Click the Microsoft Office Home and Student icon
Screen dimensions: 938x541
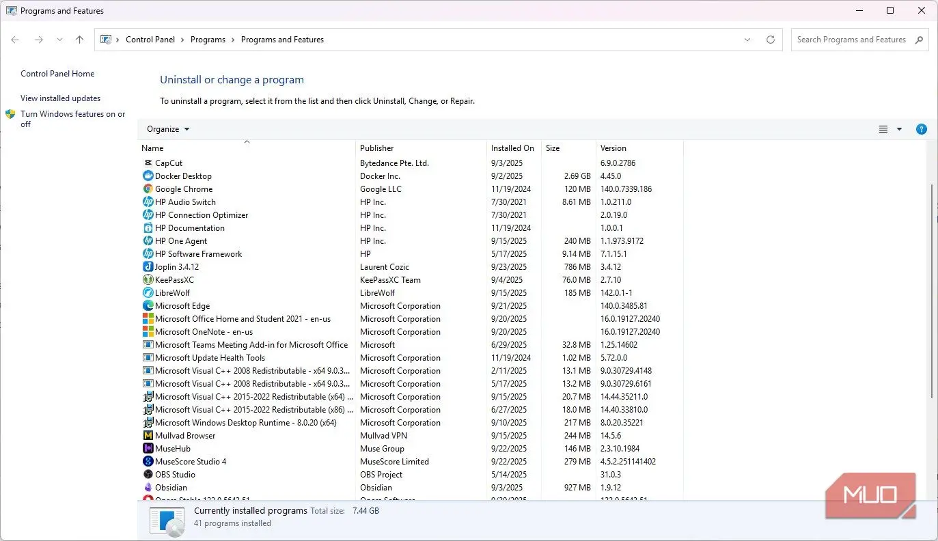148,319
